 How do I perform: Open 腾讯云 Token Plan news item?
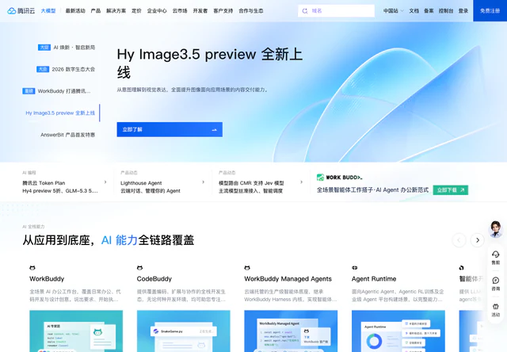tap(62, 186)
